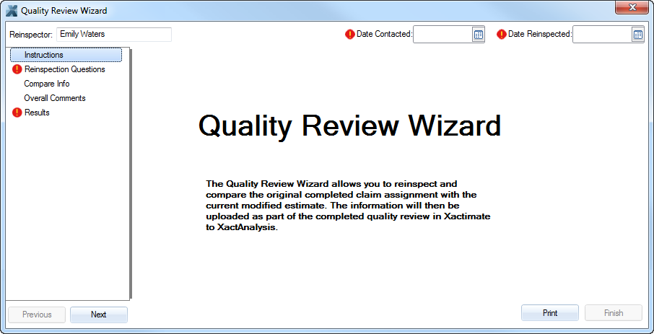Click the instructions description paragraph
654x334 pixels.
[347, 206]
